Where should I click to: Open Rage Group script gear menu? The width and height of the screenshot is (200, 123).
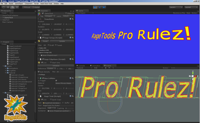click(73, 38)
